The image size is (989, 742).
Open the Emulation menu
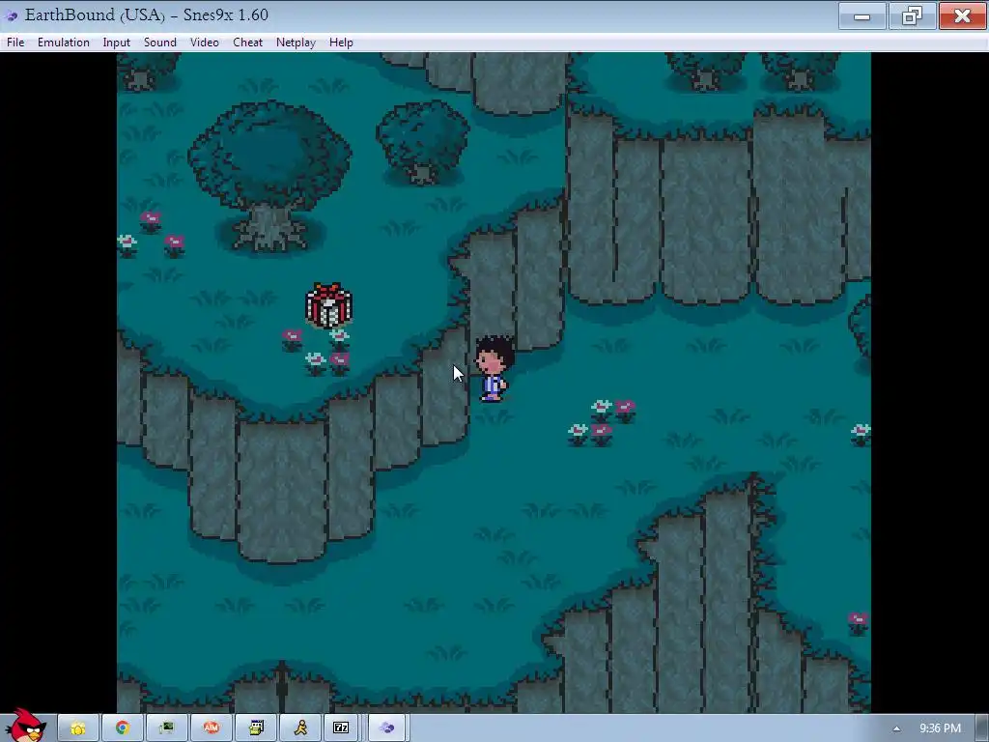[x=63, y=43]
